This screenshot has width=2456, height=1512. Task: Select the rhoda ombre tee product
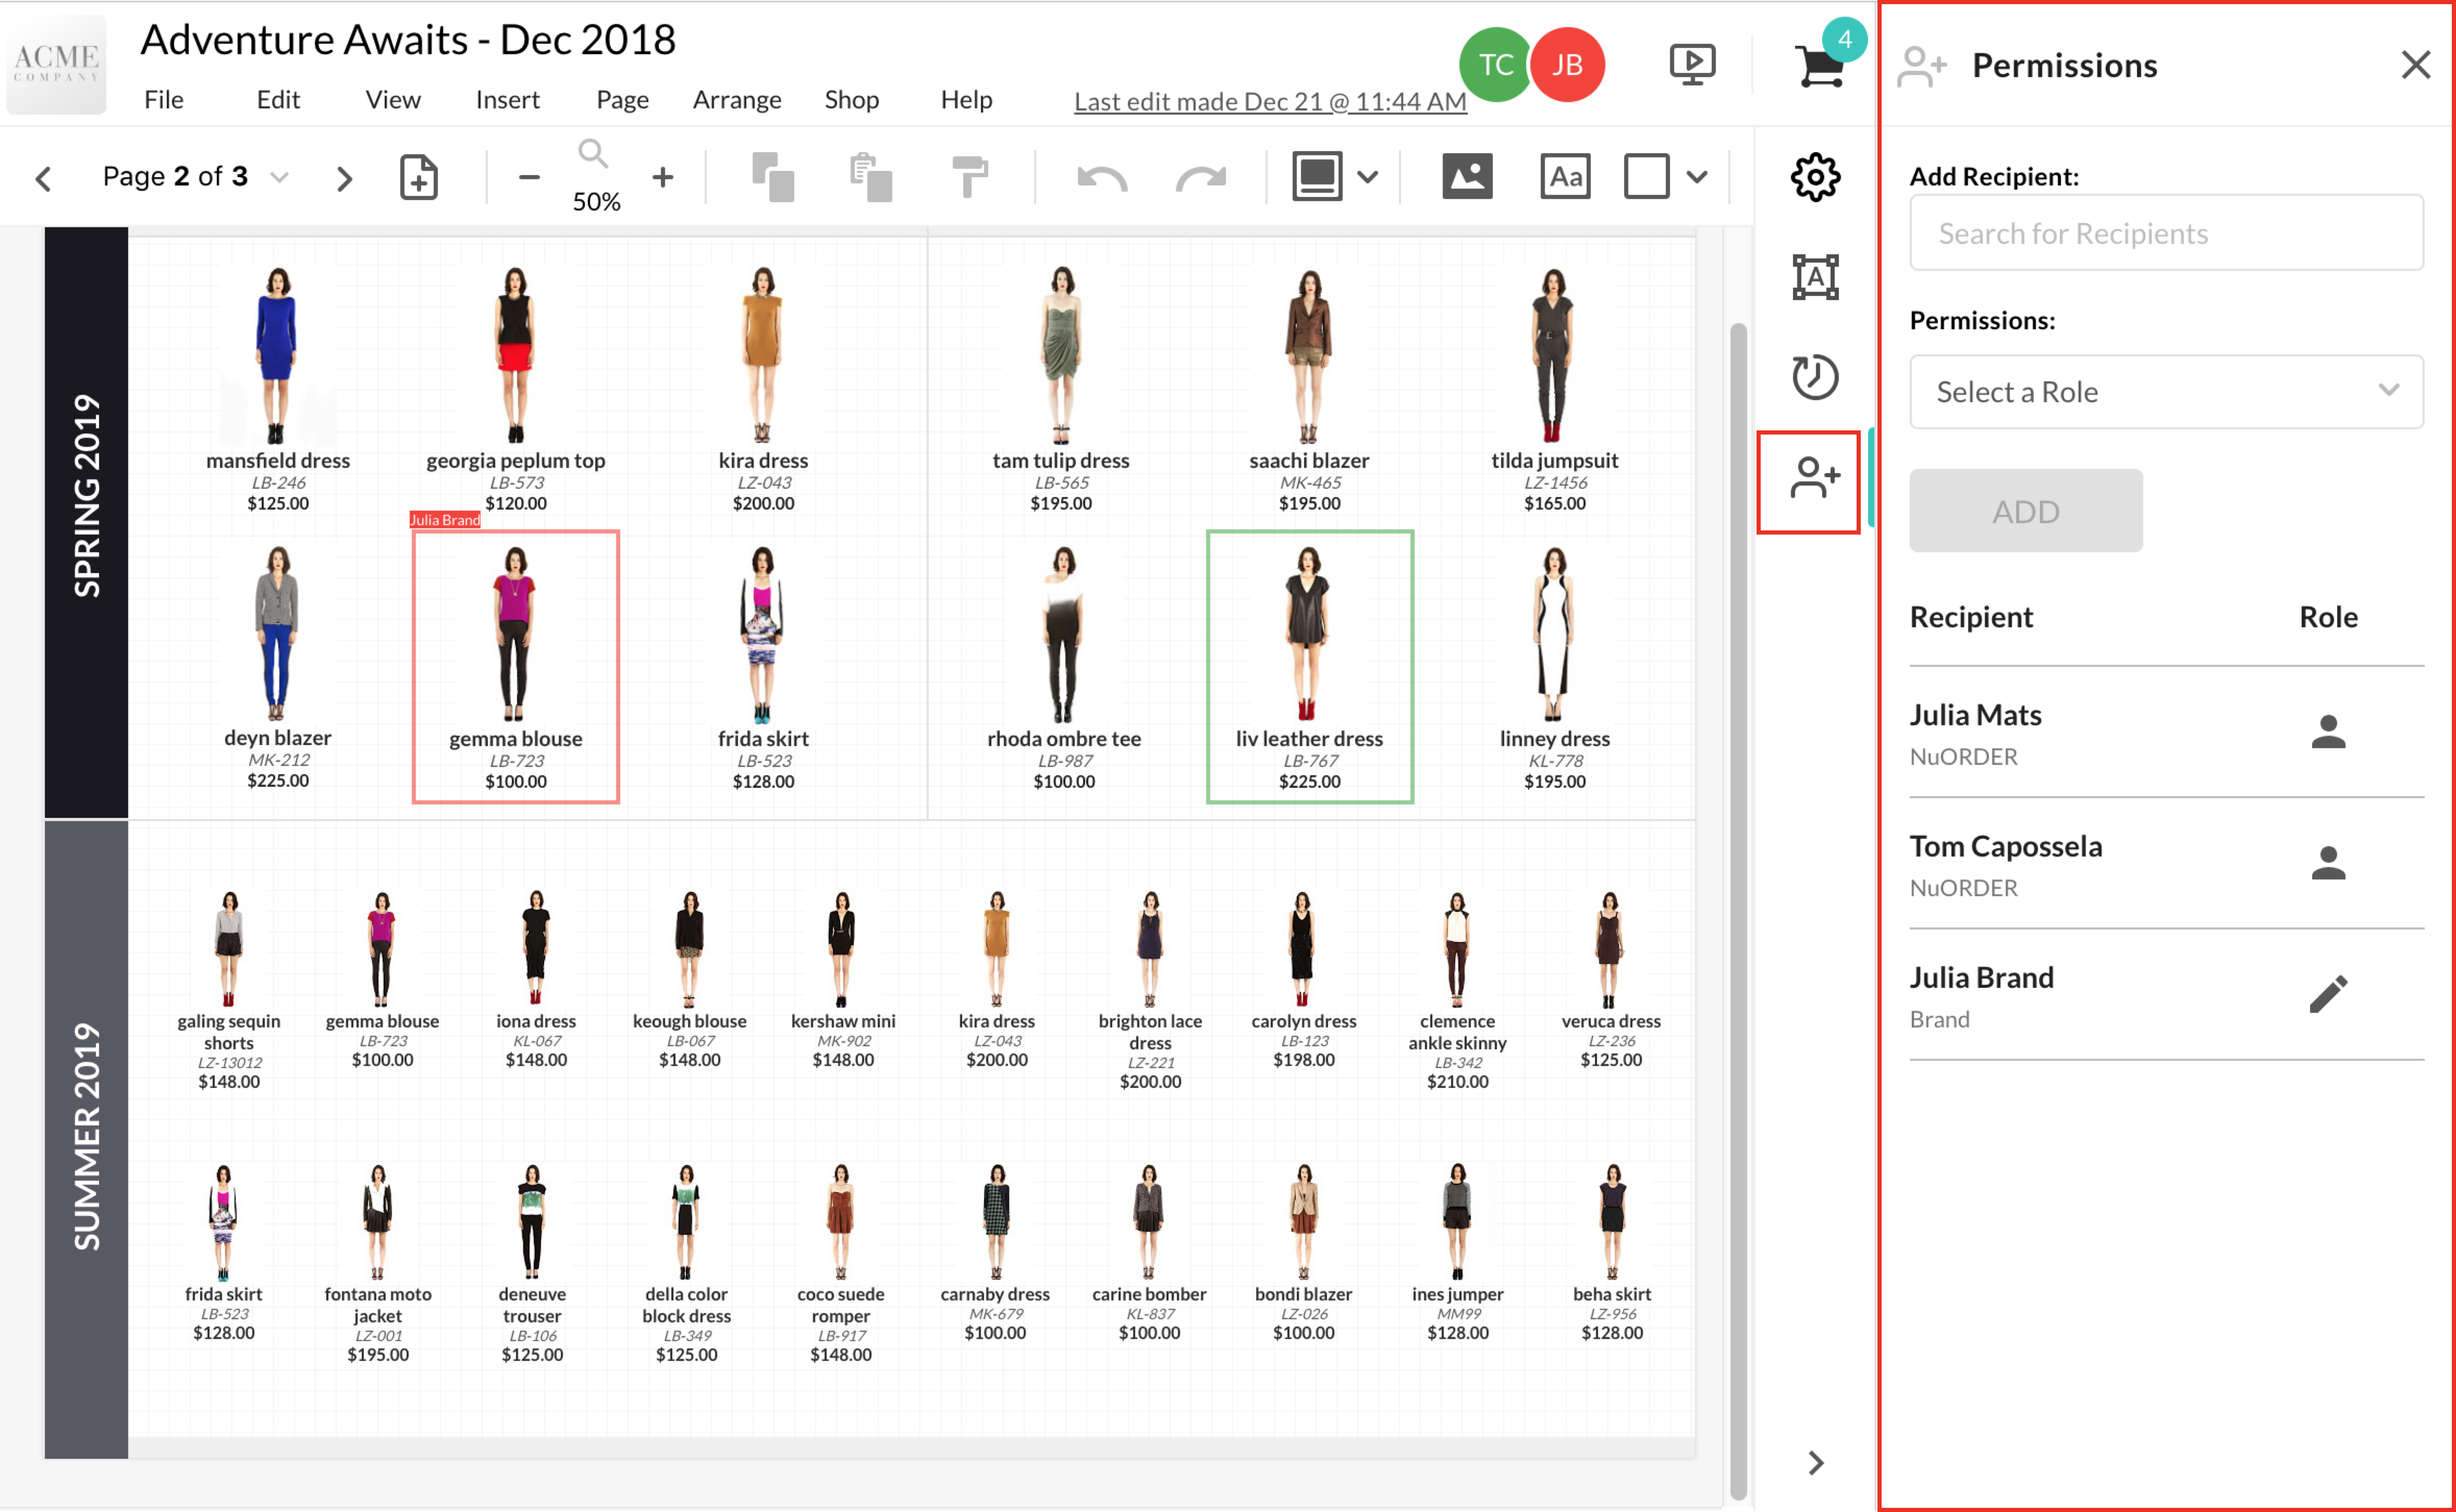(x=1063, y=667)
